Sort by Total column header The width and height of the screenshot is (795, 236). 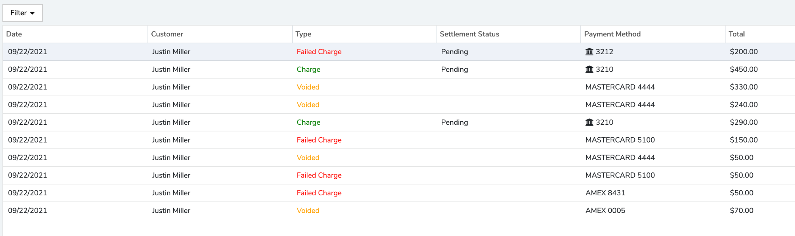[736, 34]
